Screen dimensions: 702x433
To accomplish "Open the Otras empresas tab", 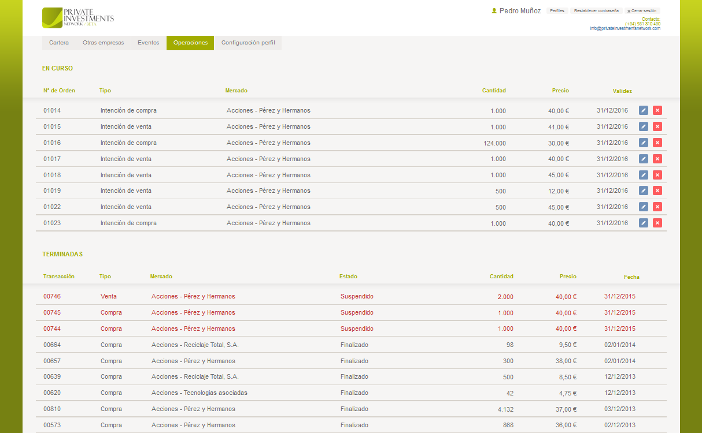I will [x=103, y=43].
